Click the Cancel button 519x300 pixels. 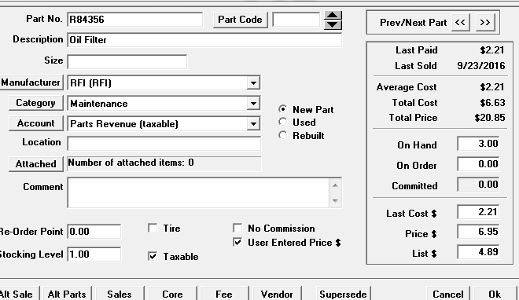coord(448,294)
